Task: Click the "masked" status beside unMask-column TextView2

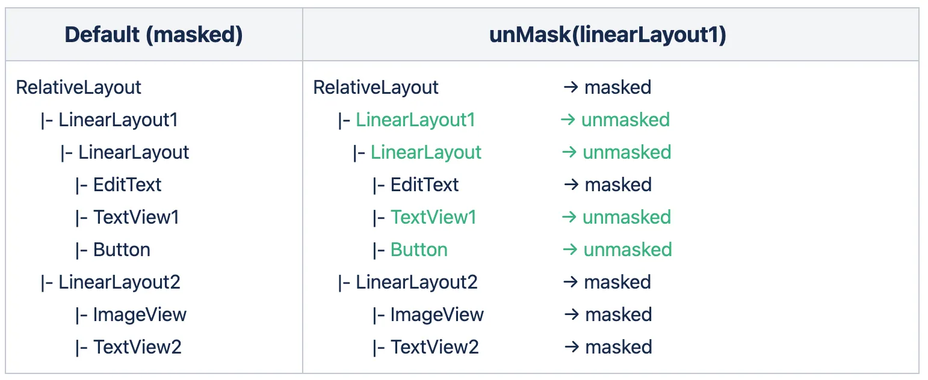Action: (x=618, y=348)
